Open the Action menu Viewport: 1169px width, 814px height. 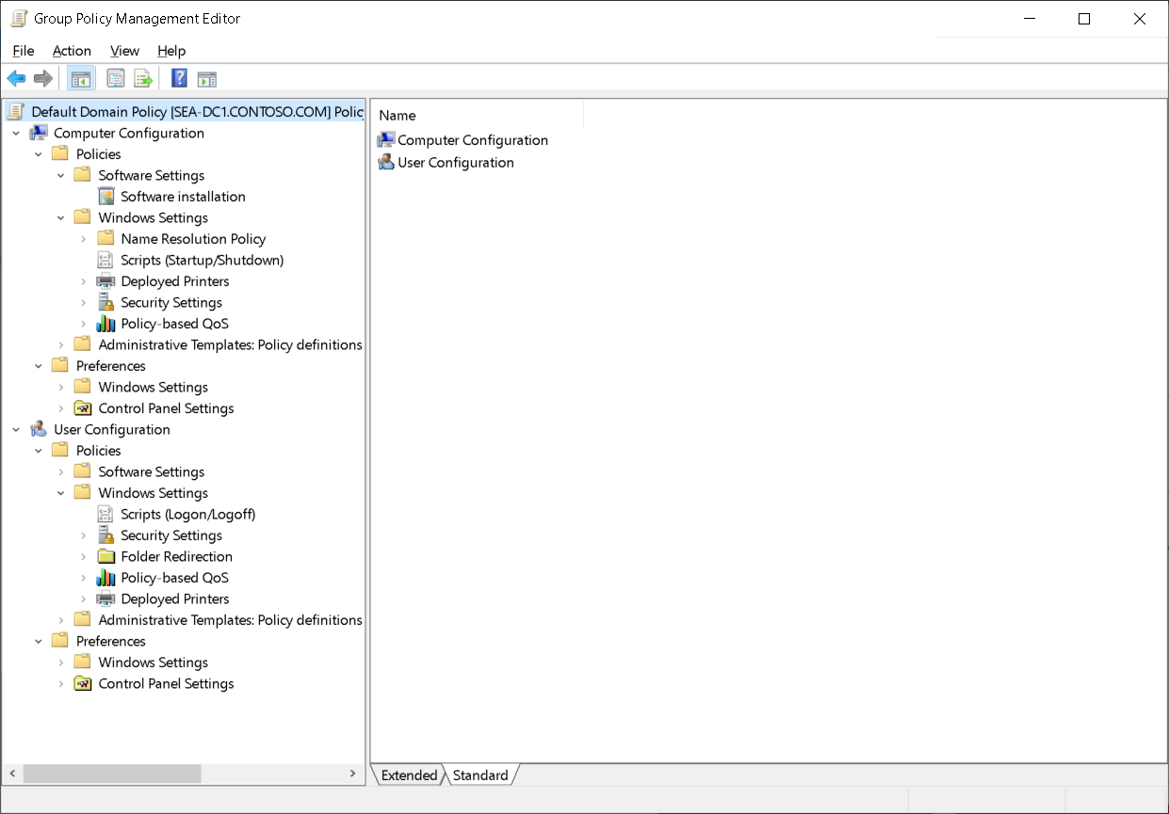tap(72, 51)
